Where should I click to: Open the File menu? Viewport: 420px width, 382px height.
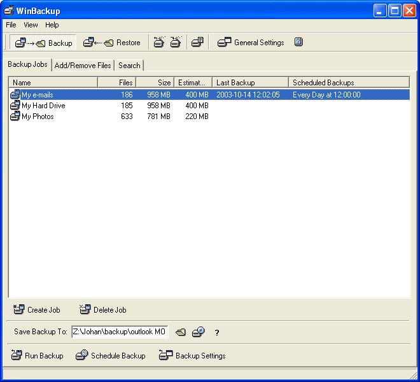pyautogui.click(x=11, y=25)
